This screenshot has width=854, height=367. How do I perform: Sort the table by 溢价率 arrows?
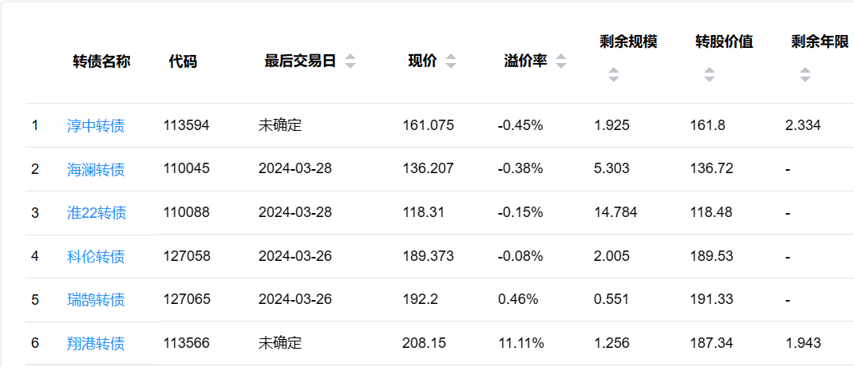point(561,61)
